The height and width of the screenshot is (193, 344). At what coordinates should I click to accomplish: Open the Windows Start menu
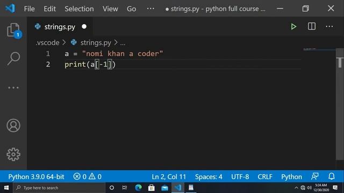(6, 188)
